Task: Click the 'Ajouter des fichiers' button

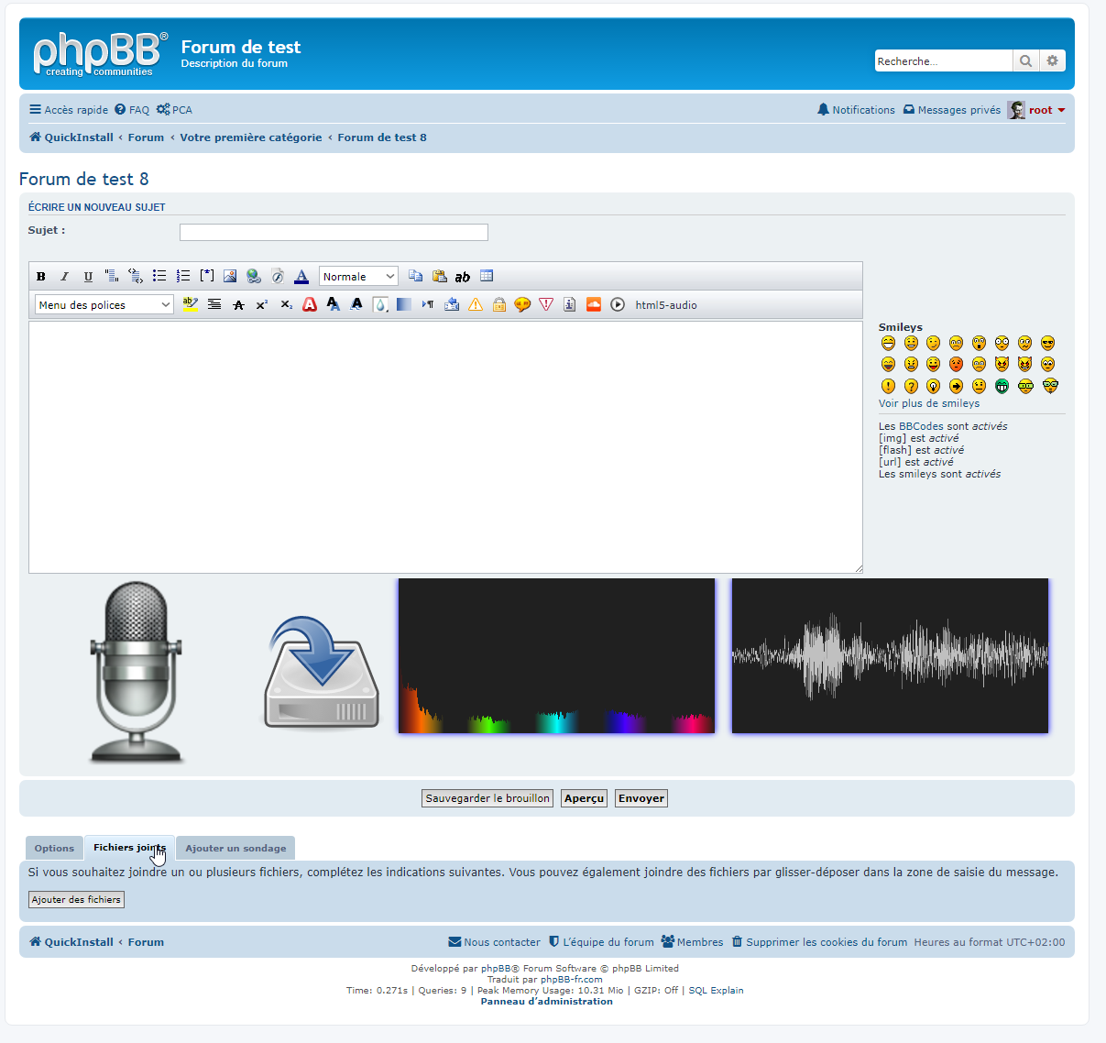Action: click(x=76, y=900)
